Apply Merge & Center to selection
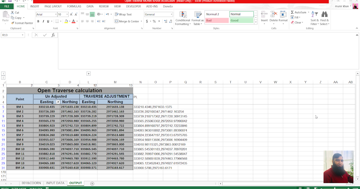The height and width of the screenshot is (189, 360). click(x=126, y=21)
